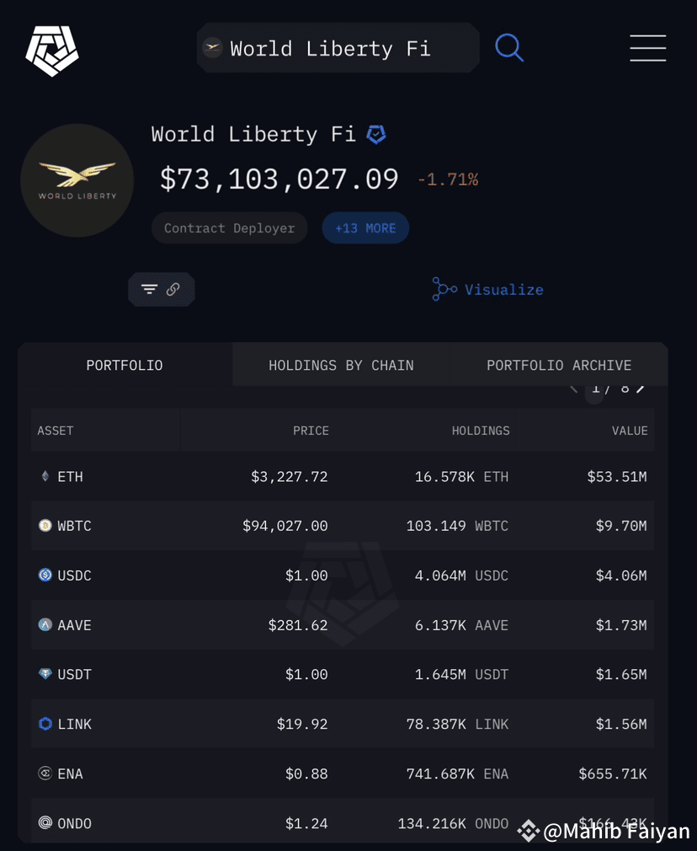The image size is (697, 851).
Task: Click the verified badge next to entity name
Action: [x=375, y=134]
